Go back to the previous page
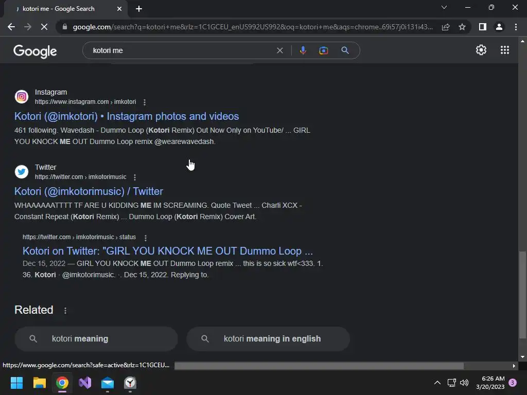527x395 pixels. click(x=11, y=27)
